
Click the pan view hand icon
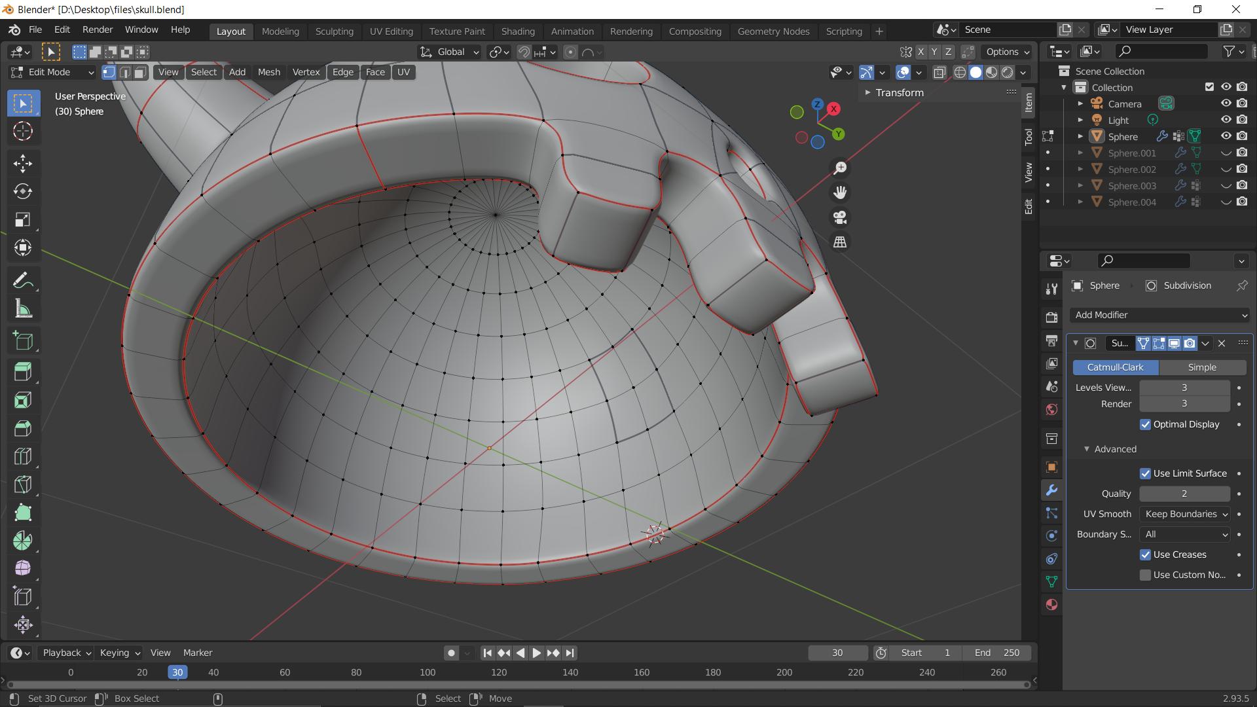pos(840,192)
